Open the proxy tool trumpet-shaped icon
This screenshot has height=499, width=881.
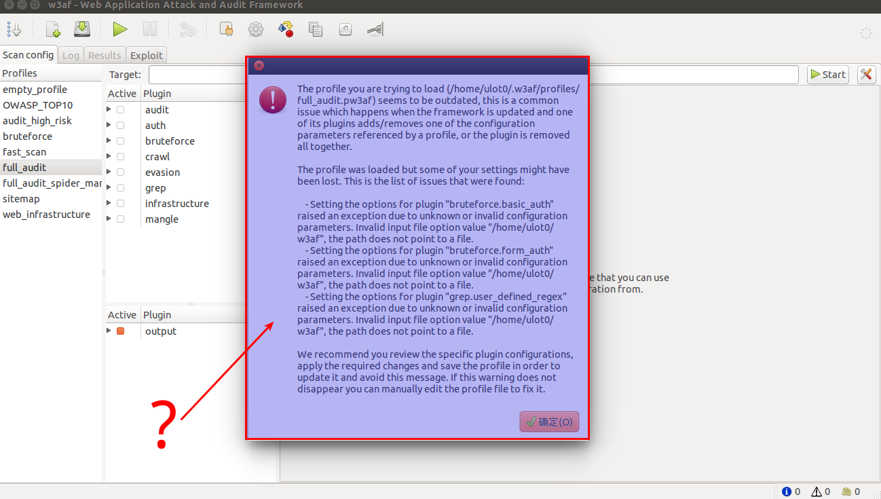coord(375,29)
